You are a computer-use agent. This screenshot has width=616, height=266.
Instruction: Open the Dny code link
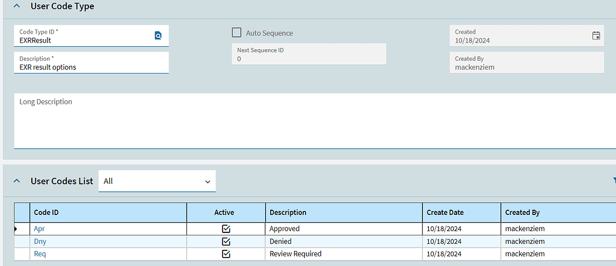[40, 241]
